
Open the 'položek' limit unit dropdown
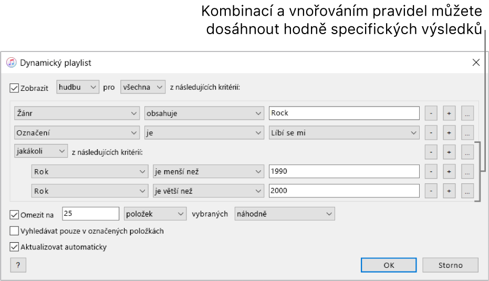(x=155, y=214)
